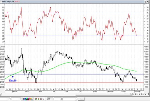Click the vertical up-down arrows icon under the chart
Screen dimensions: 150x101
coord(138,94)
